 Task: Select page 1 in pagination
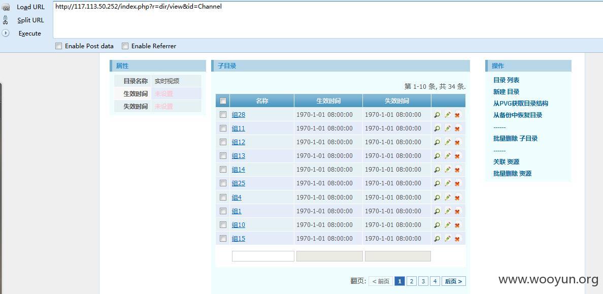pos(399,281)
